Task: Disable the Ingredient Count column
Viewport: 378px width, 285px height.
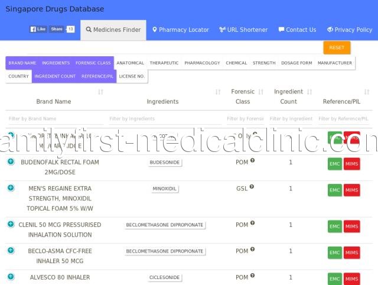Action: point(55,76)
